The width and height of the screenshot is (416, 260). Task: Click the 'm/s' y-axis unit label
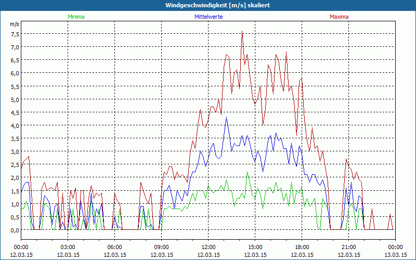(15, 24)
